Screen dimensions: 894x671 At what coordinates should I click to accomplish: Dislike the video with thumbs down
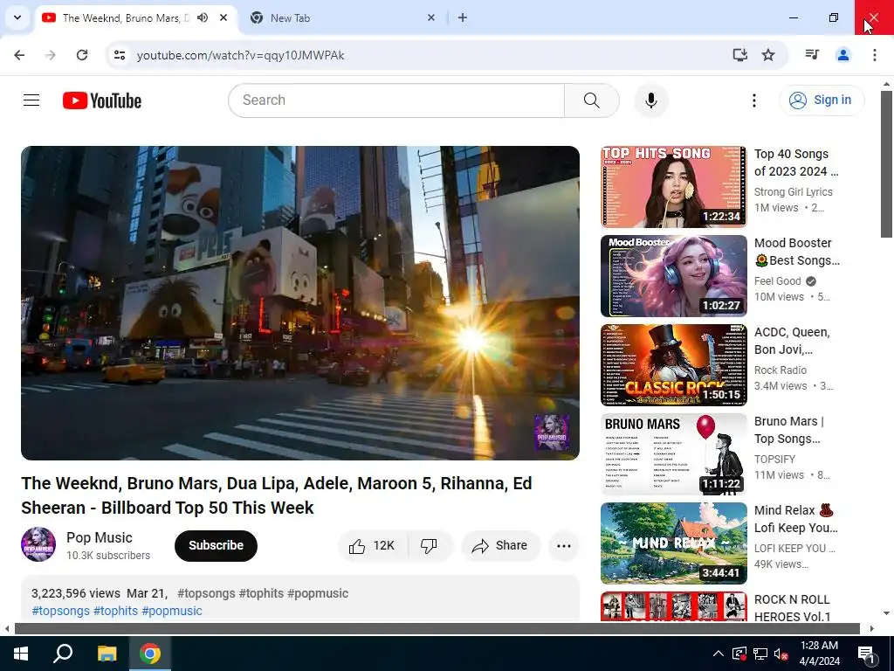(x=430, y=545)
